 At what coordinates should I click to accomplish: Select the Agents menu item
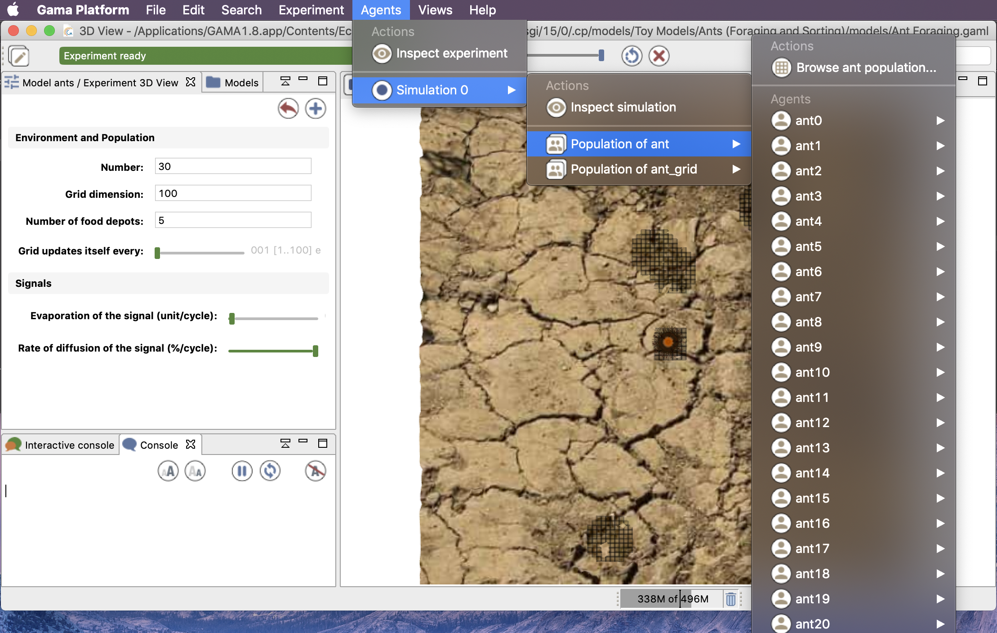pyautogui.click(x=381, y=10)
